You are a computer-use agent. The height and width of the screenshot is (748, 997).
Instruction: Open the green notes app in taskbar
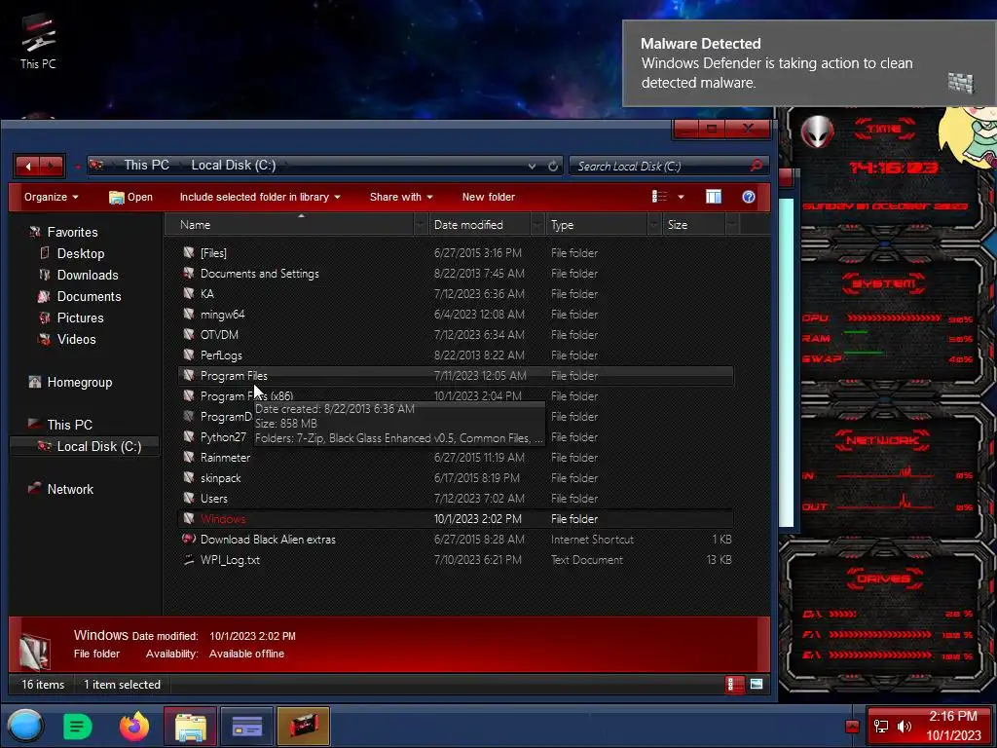pos(78,727)
